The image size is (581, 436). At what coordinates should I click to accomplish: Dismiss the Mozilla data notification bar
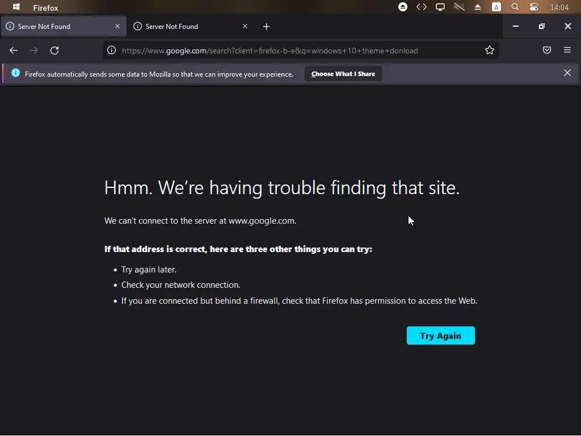567,73
